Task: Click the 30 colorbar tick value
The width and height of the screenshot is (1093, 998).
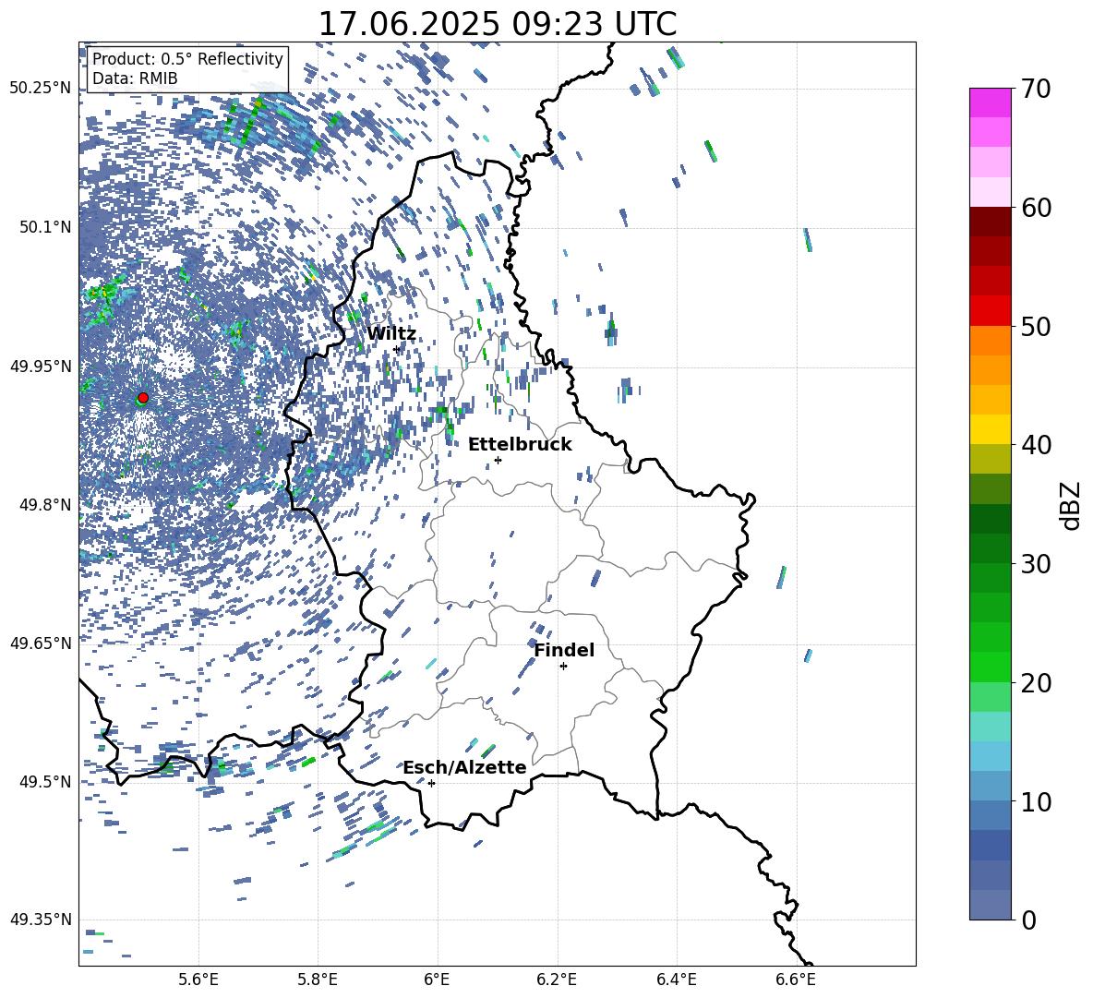Action: click(x=1036, y=564)
